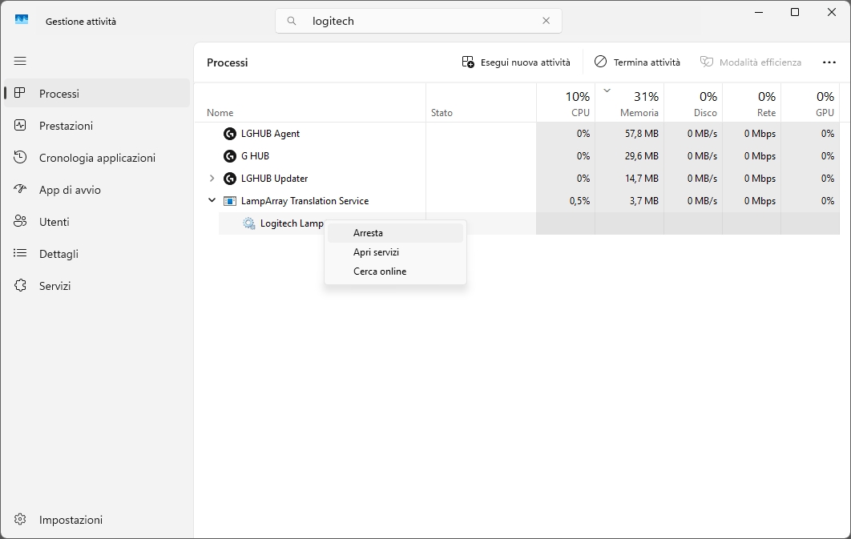Click the Processi page heading

[x=228, y=62]
